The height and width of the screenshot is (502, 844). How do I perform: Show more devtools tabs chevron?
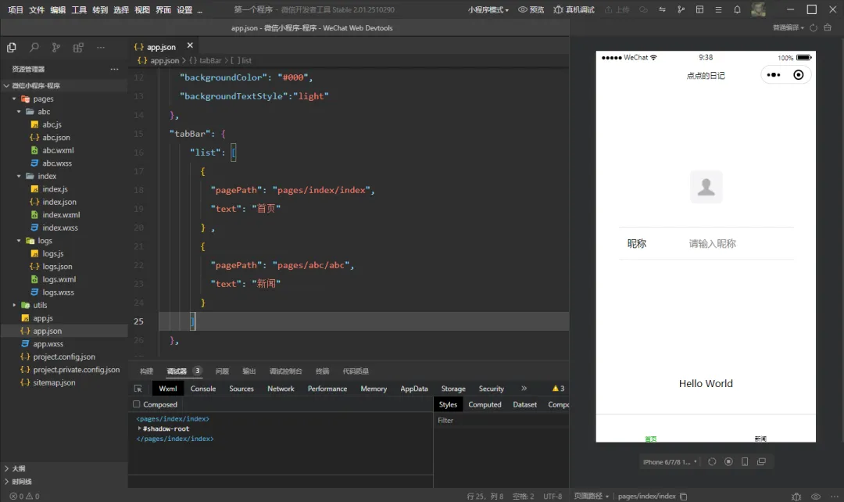coord(524,389)
